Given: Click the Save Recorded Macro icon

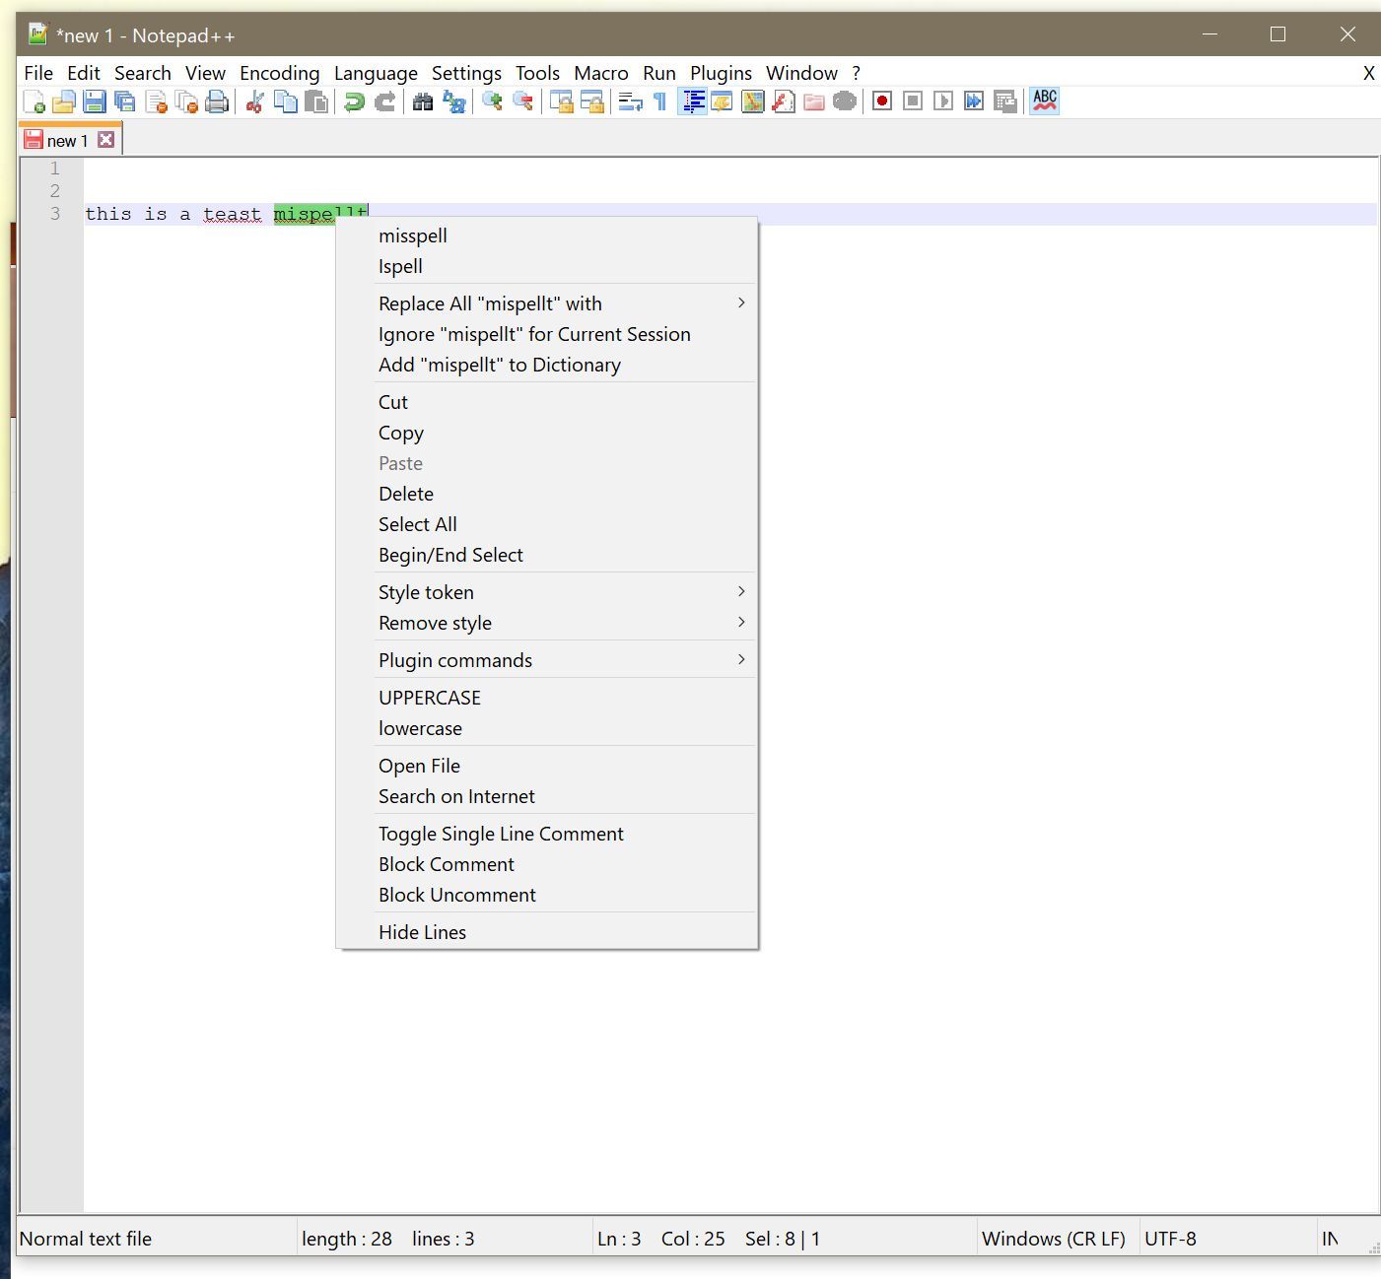Looking at the screenshot, I should coord(1004,101).
